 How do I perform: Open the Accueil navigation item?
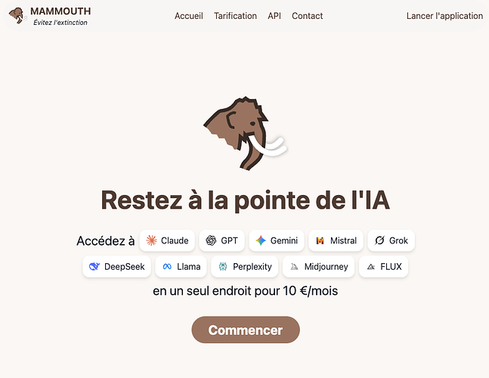pyautogui.click(x=189, y=16)
